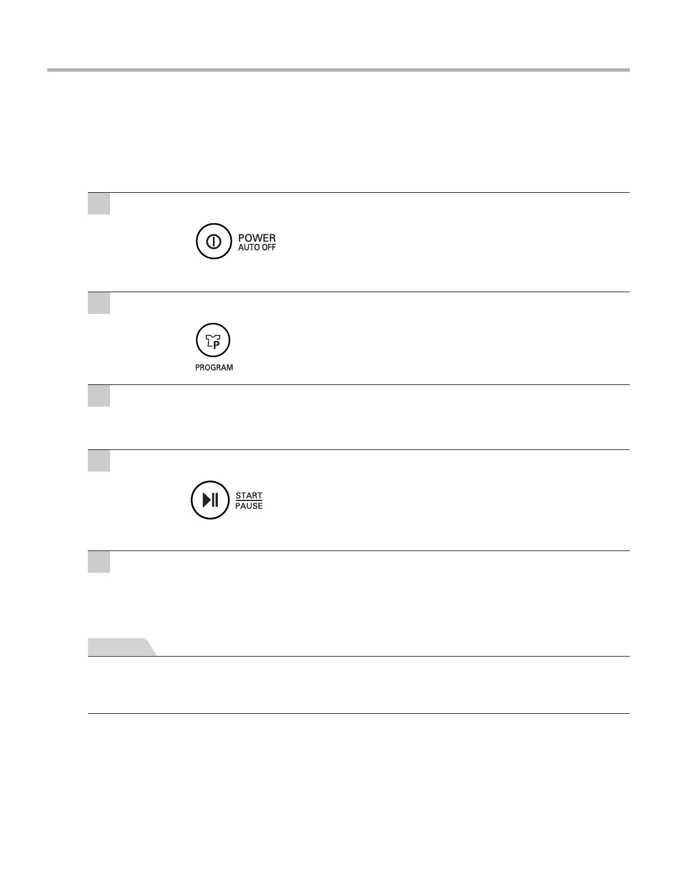The width and height of the screenshot is (677, 881).
Task: Select the gray step box beside the Start/Pause icon
Action: coord(99,460)
